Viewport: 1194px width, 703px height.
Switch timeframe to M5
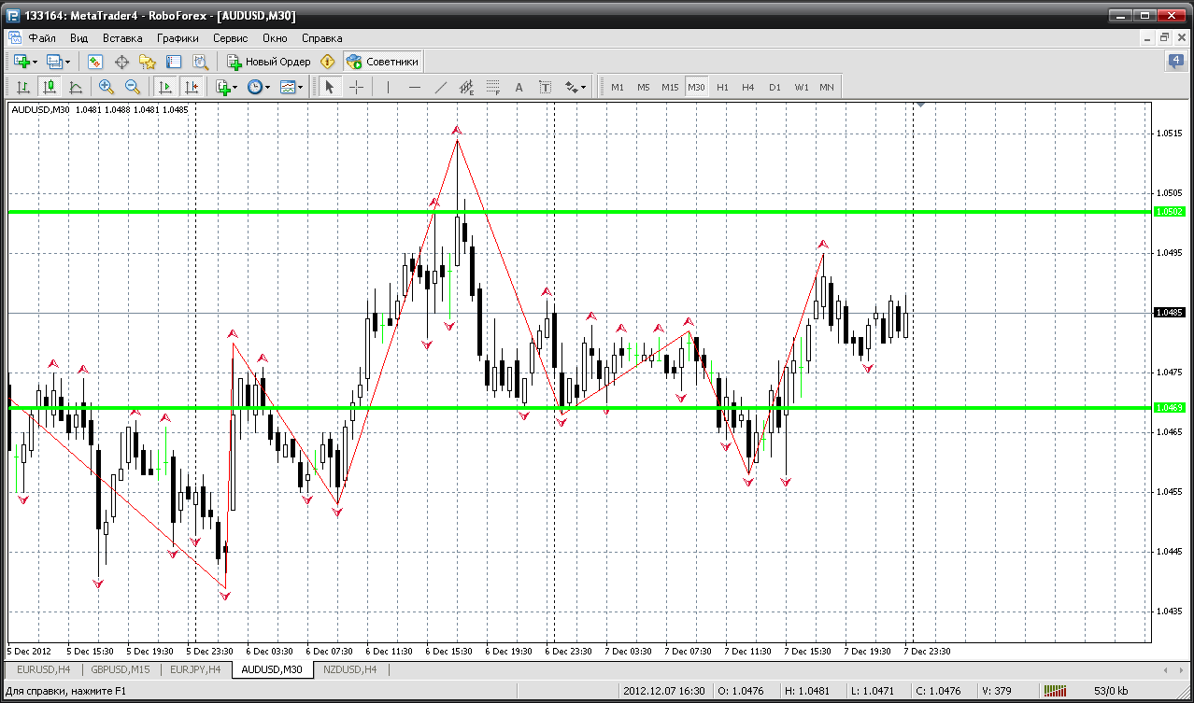pyautogui.click(x=644, y=87)
